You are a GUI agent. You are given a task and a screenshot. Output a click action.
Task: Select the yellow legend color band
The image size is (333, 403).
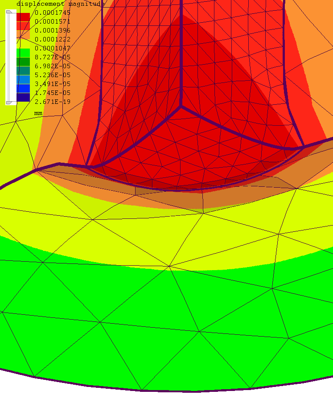23,44
